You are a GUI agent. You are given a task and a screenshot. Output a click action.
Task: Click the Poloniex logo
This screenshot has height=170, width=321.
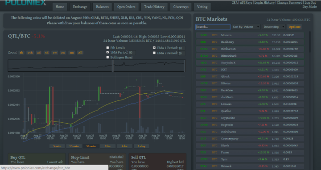coord(25,3)
